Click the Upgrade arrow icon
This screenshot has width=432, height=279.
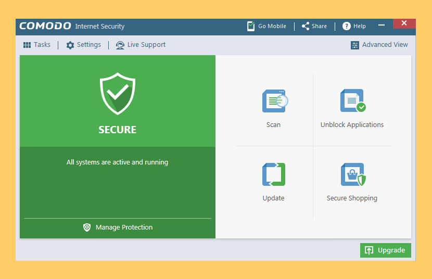[x=369, y=250]
